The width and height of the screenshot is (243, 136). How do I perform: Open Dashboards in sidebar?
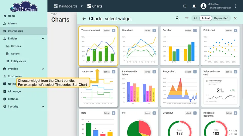click(x=24, y=31)
